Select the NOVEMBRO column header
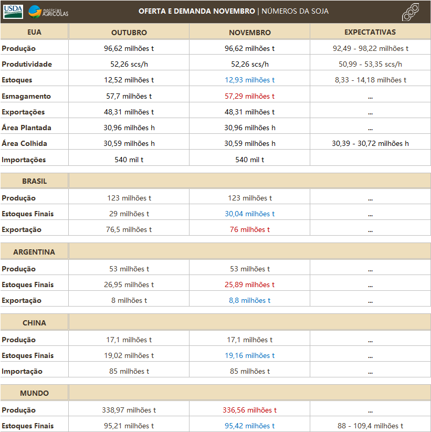Viewport: 431px width, 432px height. coord(249,33)
